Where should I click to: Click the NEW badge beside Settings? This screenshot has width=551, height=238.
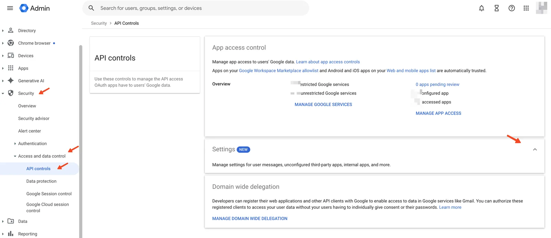[243, 150]
